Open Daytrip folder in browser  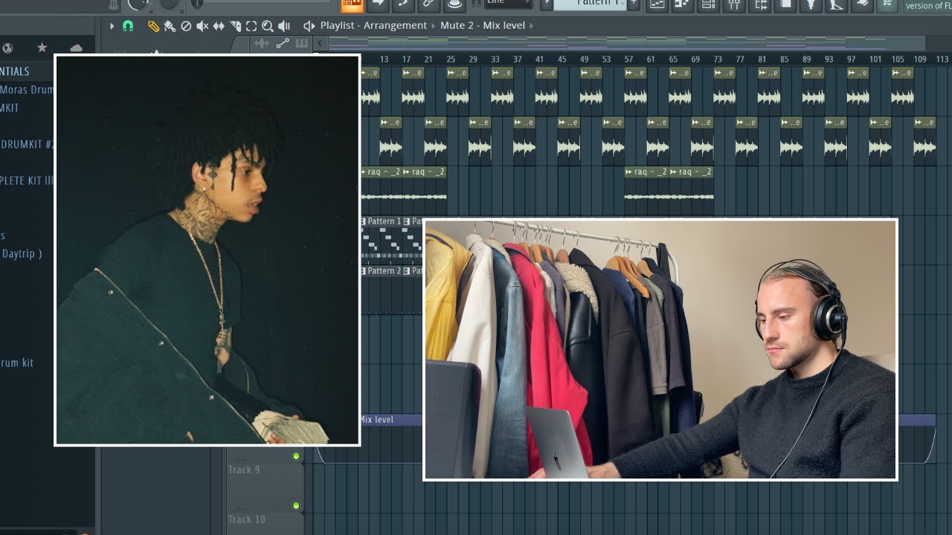pos(21,253)
